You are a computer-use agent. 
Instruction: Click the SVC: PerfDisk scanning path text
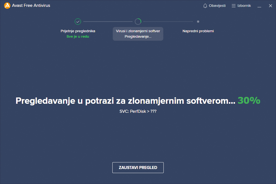[x=138, y=111]
